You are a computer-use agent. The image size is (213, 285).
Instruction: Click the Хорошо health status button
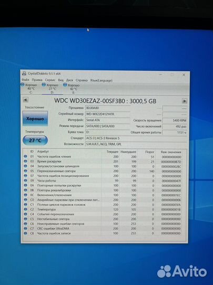point(35,119)
